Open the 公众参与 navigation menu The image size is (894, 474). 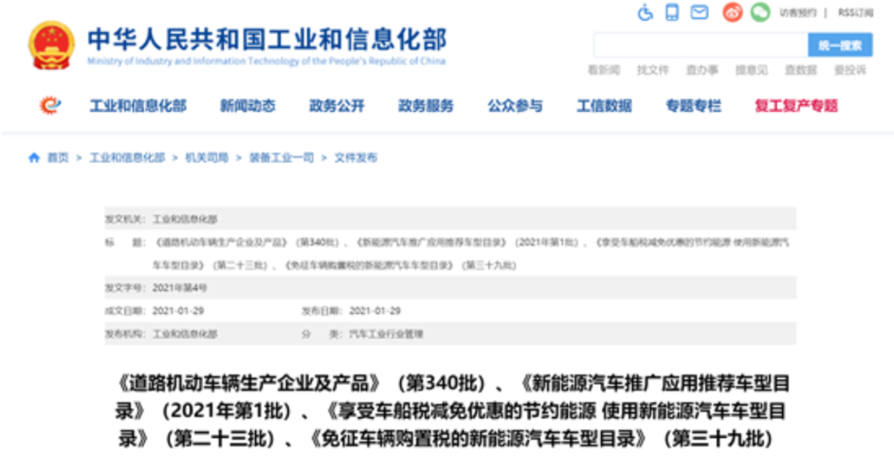[x=515, y=105]
